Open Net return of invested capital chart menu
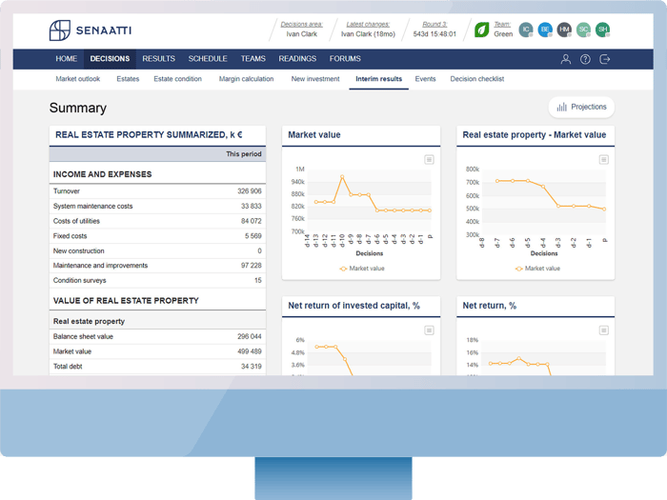 (429, 330)
